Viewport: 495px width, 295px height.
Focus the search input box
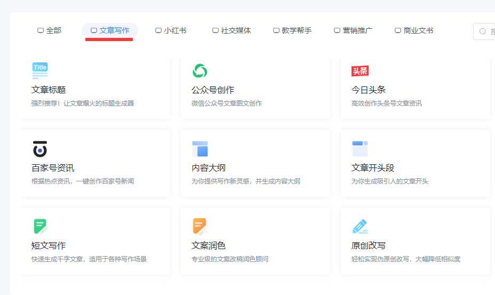point(484,31)
